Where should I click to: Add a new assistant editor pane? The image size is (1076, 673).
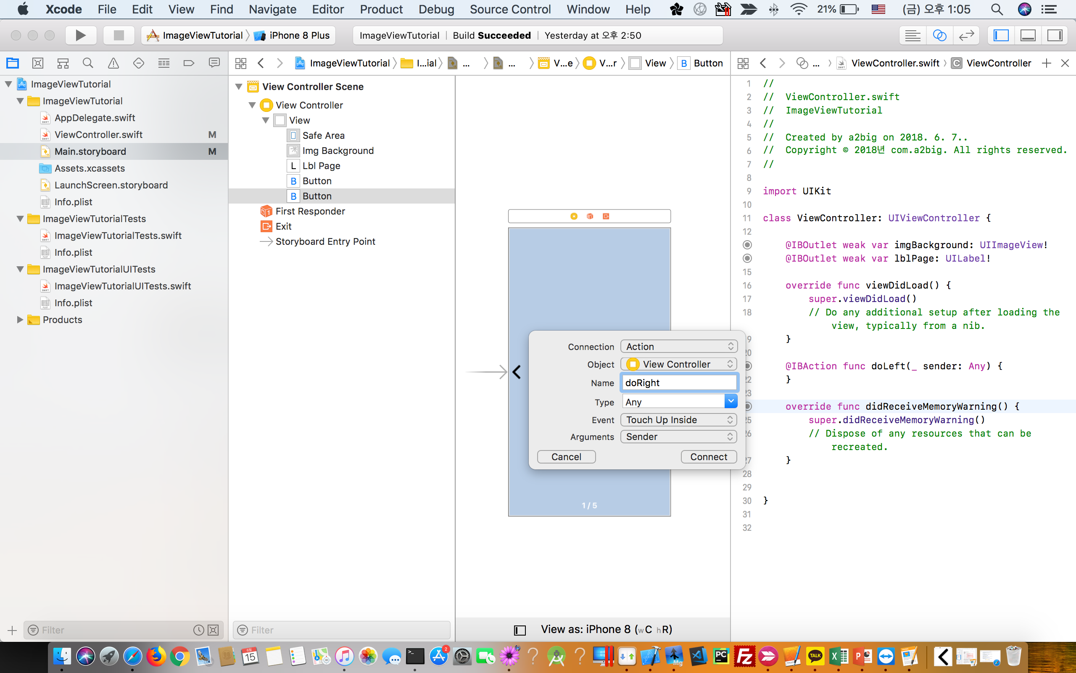tap(1046, 63)
